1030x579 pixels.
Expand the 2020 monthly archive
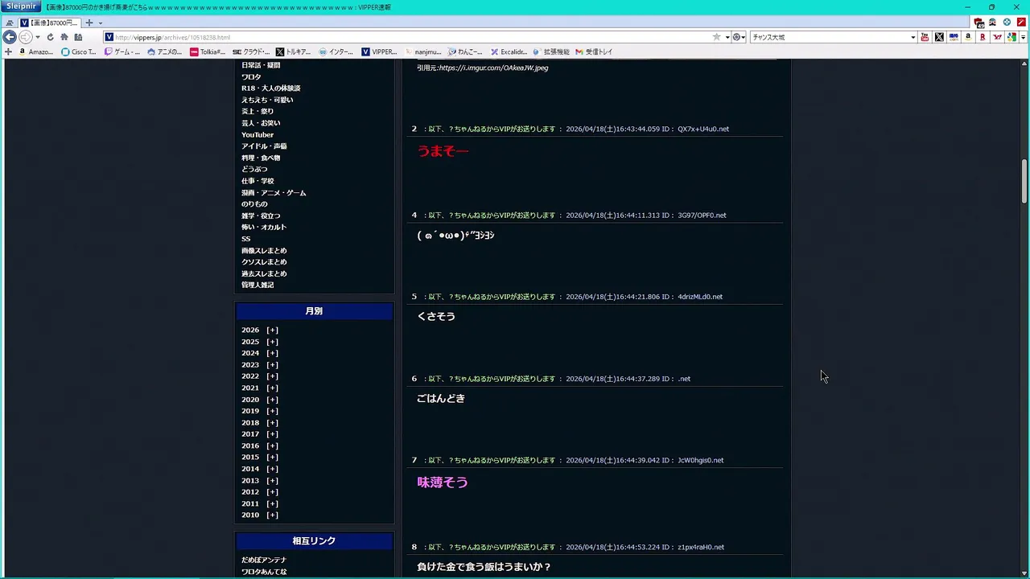click(x=272, y=400)
